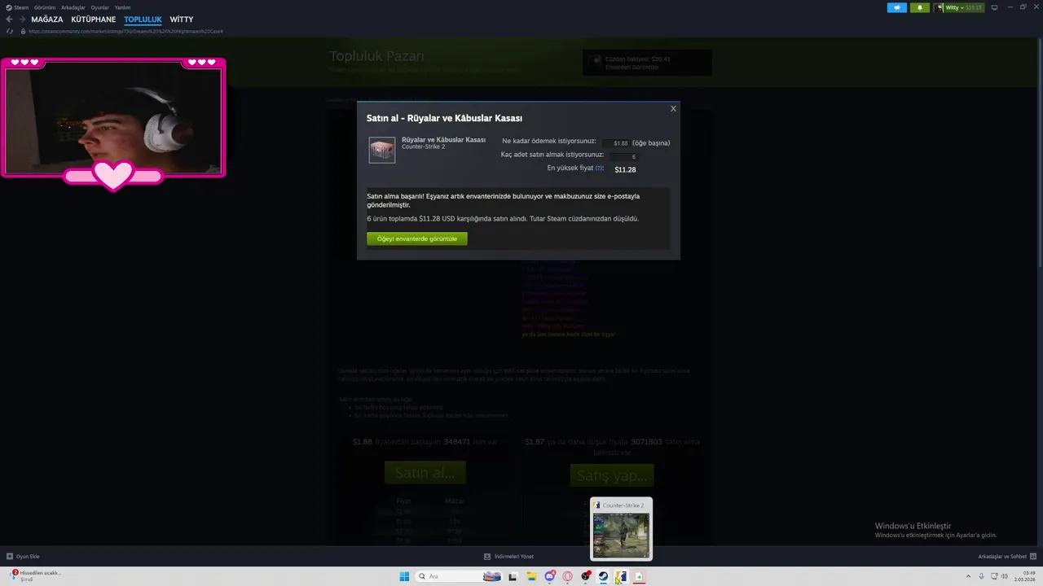Screen dimensions: 1043x586
Task: Open the Yardım menu
Action: [x=123, y=7]
